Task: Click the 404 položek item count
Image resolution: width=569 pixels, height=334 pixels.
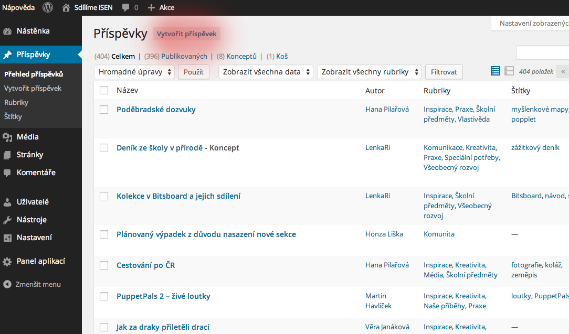Action: pyautogui.click(x=536, y=72)
